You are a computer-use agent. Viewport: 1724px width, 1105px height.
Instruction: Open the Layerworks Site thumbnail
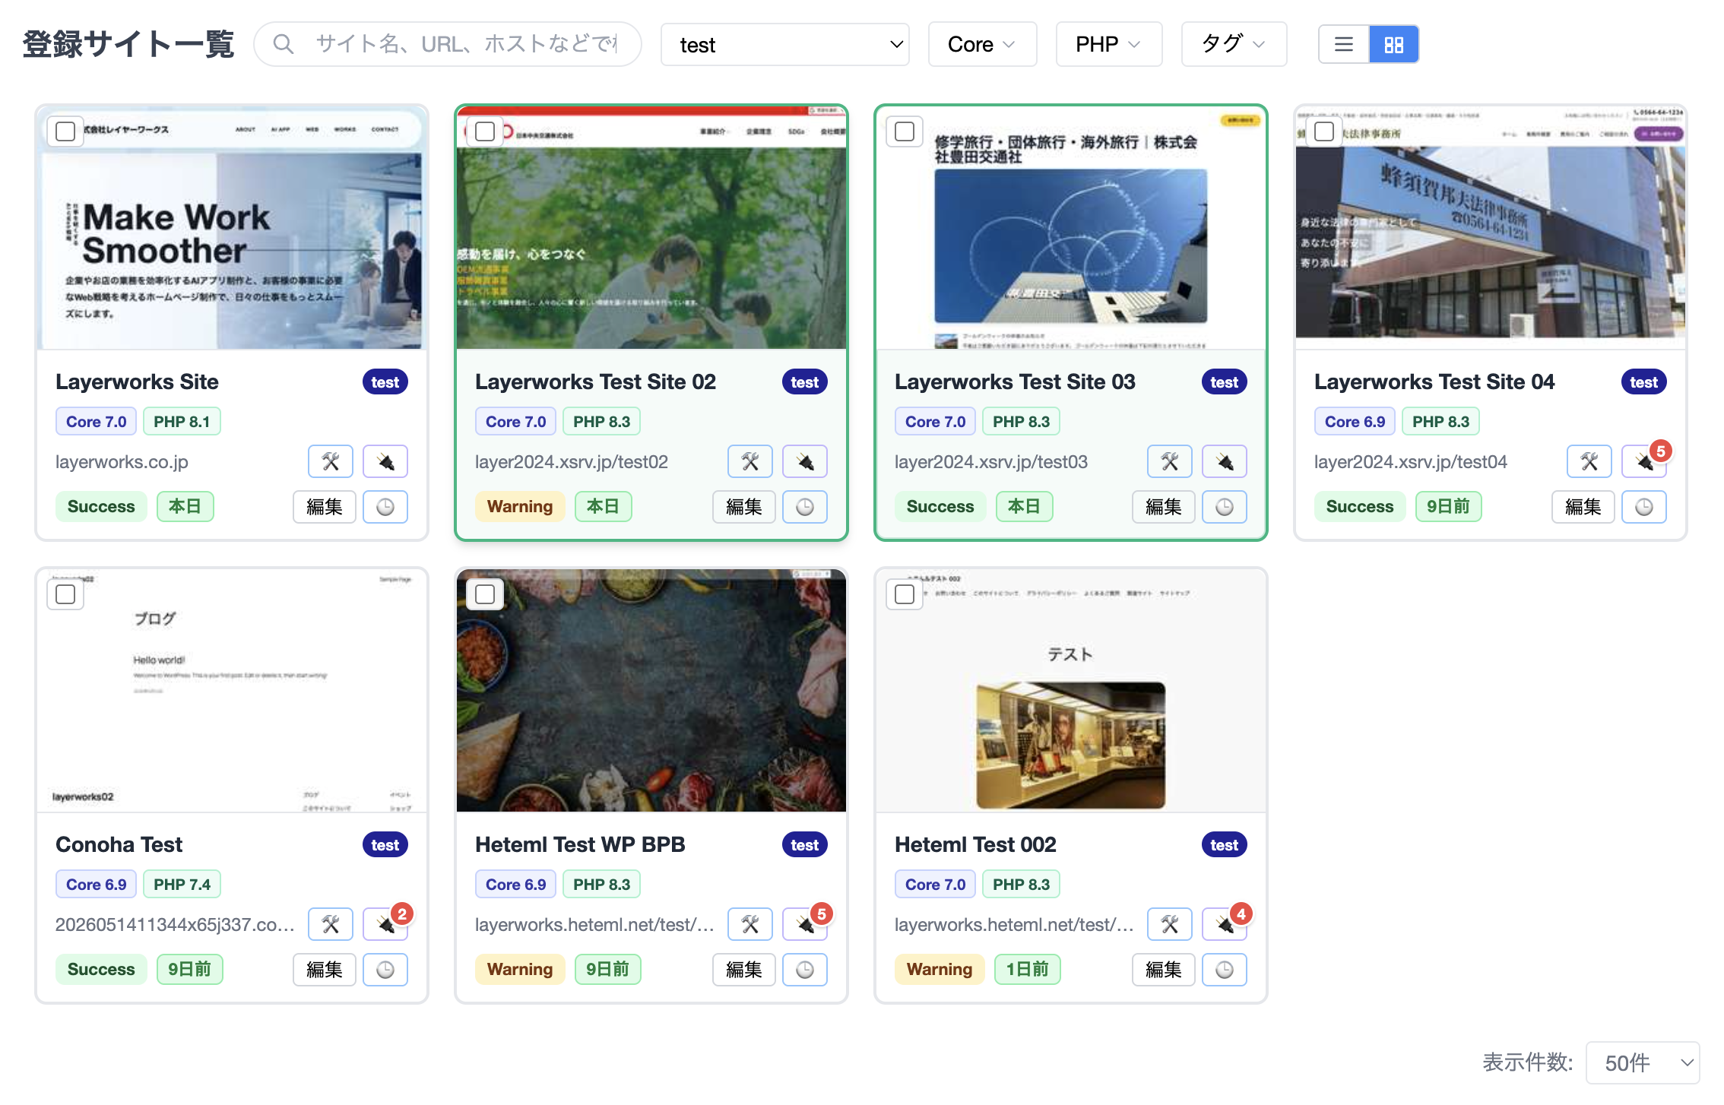coord(232,228)
